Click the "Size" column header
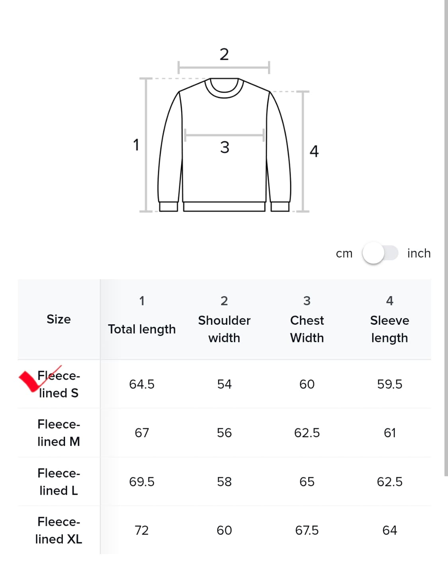448x570 pixels. click(59, 319)
